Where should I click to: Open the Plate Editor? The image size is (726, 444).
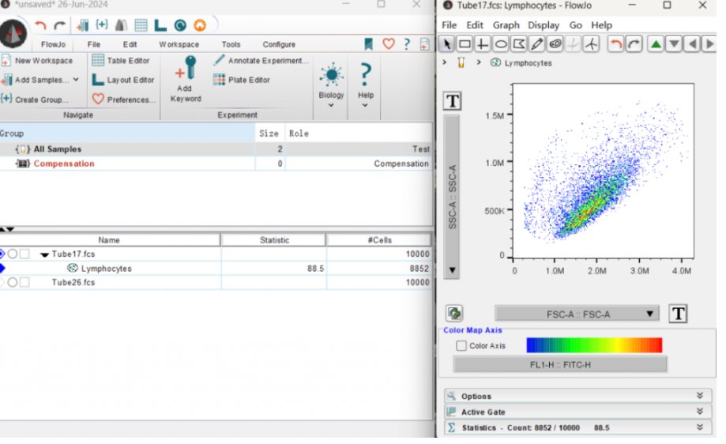241,80
